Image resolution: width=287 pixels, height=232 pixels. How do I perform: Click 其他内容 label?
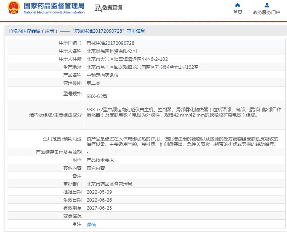[x=72, y=168]
